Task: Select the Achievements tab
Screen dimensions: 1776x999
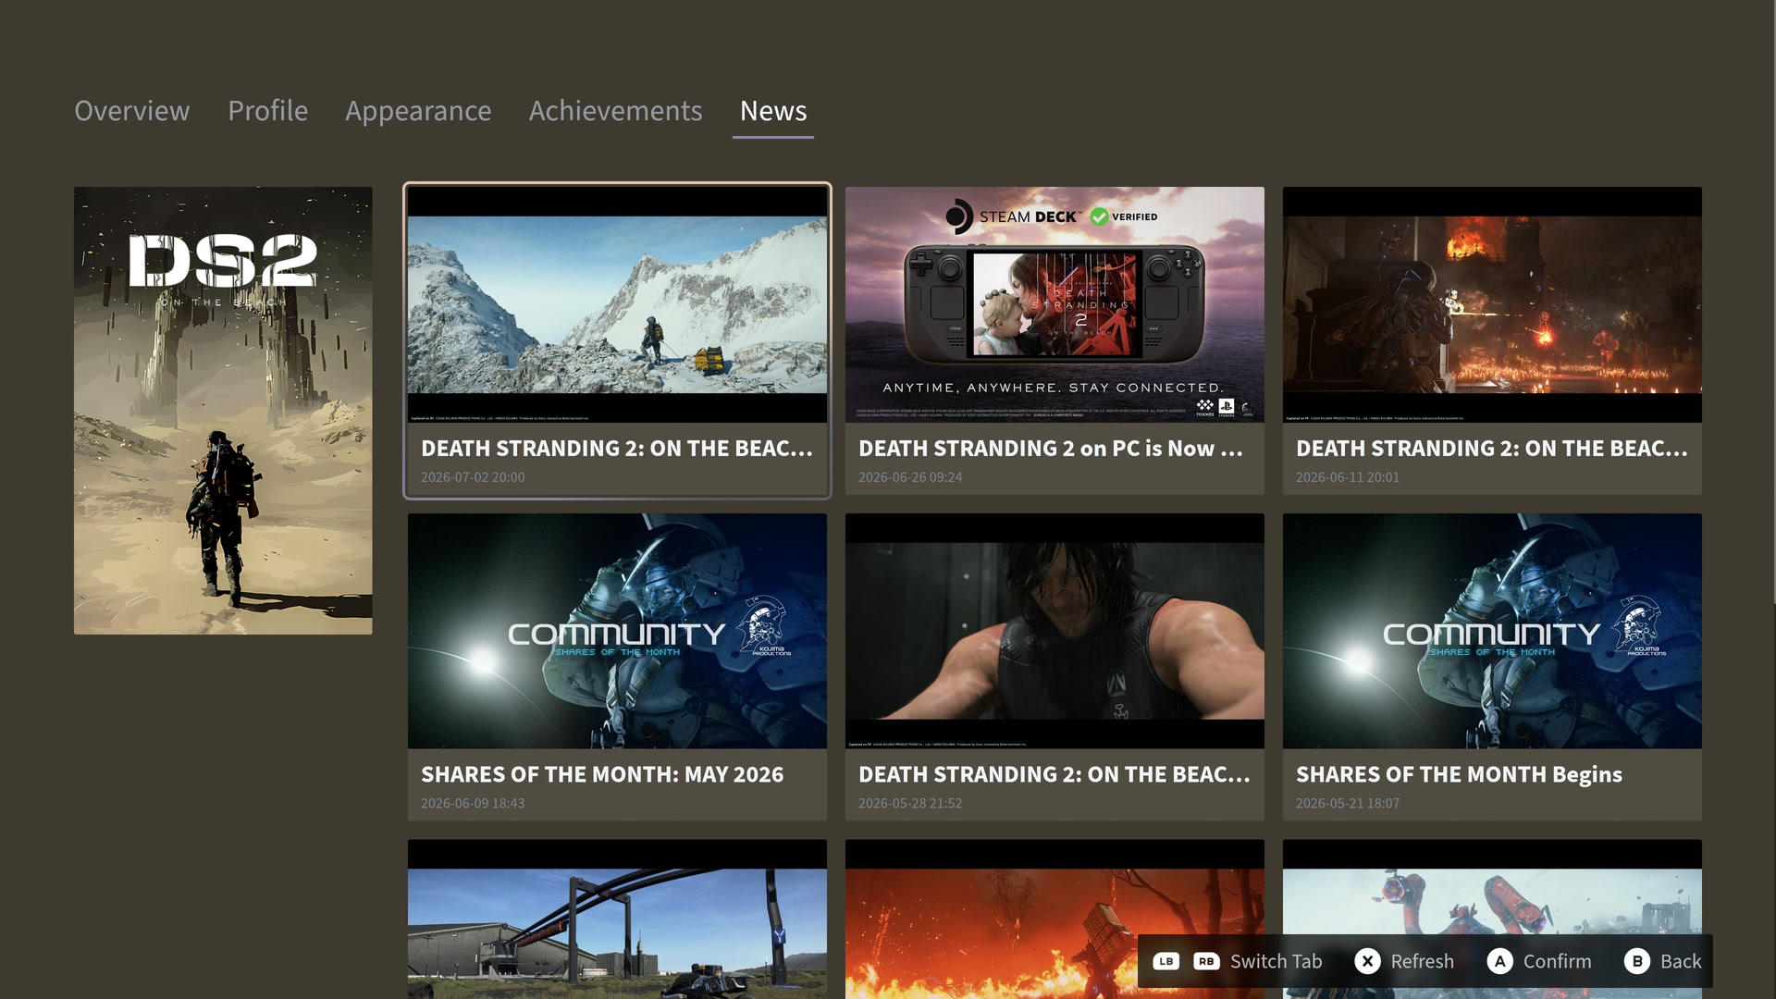Action: (615, 111)
